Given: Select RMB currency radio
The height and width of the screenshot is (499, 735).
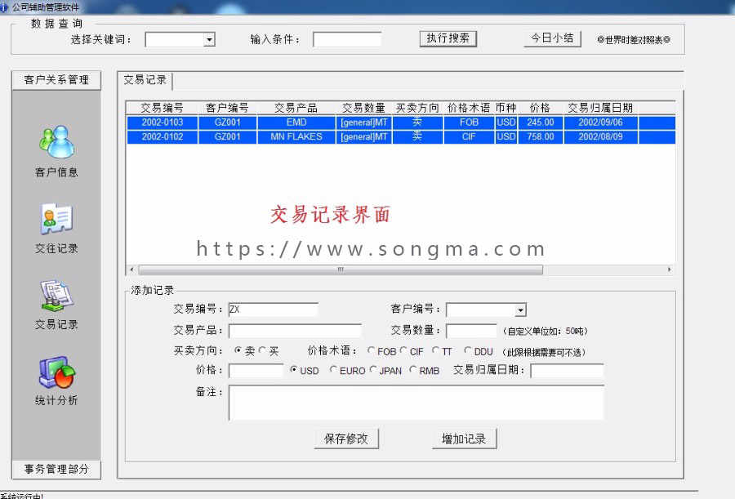Looking at the screenshot, I should coord(413,370).
